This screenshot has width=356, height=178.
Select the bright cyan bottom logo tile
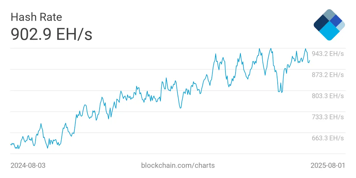tap(329, 32)
